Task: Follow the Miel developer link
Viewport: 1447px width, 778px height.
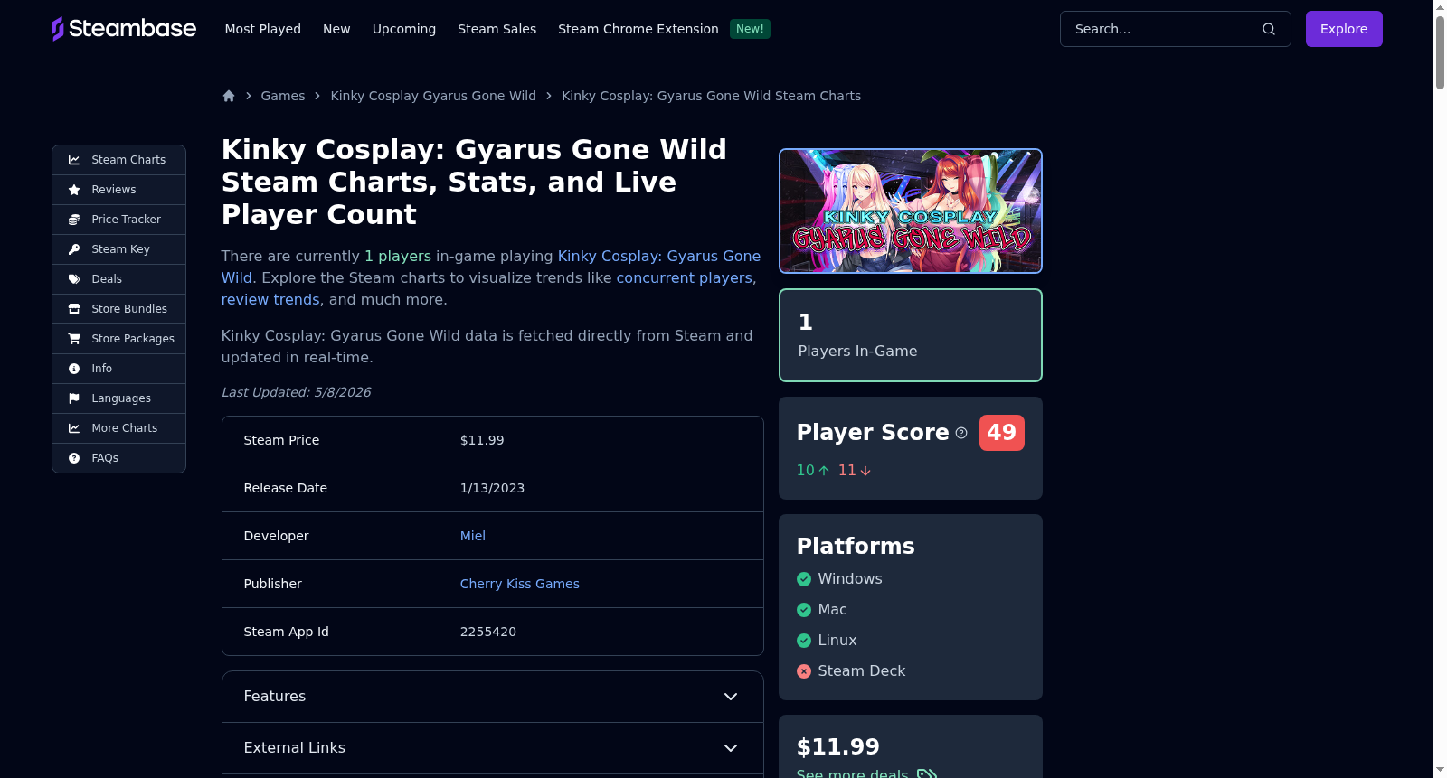Action: tap(473, 536)
